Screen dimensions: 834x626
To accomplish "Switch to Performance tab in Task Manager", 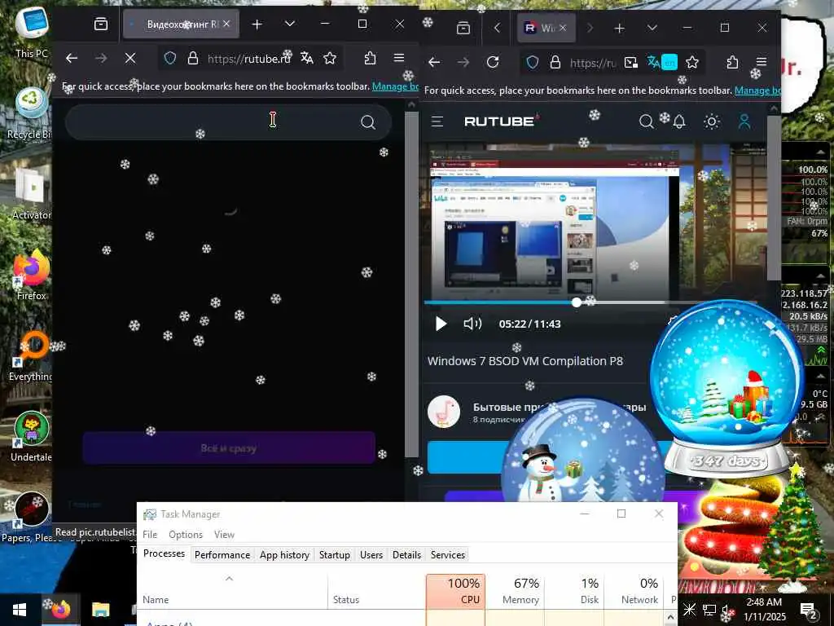I will 222,554.
